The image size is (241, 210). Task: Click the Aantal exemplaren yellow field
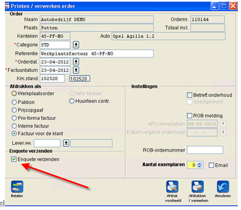click(192, 165)
